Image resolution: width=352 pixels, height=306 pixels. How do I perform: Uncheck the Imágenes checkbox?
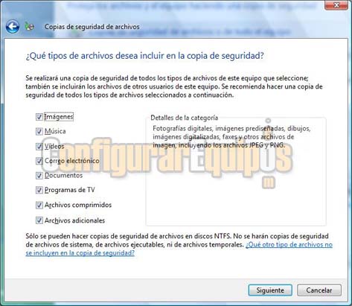pyautogui.click(x=39, y=117)
